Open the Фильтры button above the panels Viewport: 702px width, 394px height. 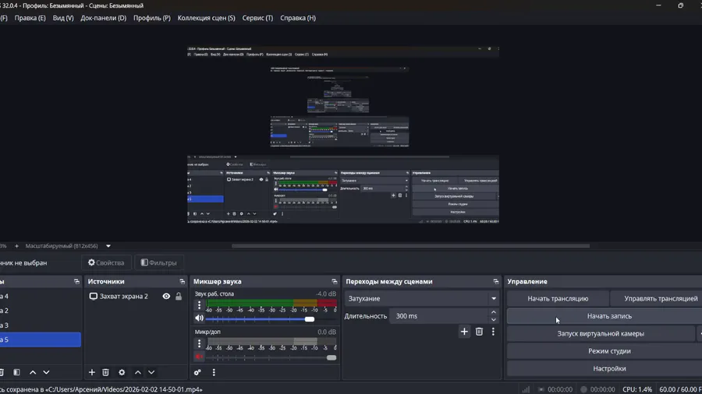coord(159,262)
